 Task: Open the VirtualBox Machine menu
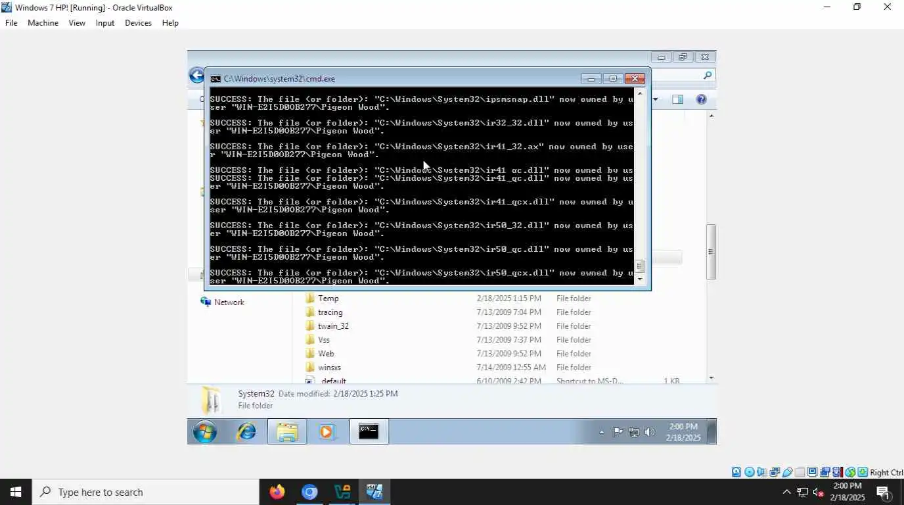[43, 22]
